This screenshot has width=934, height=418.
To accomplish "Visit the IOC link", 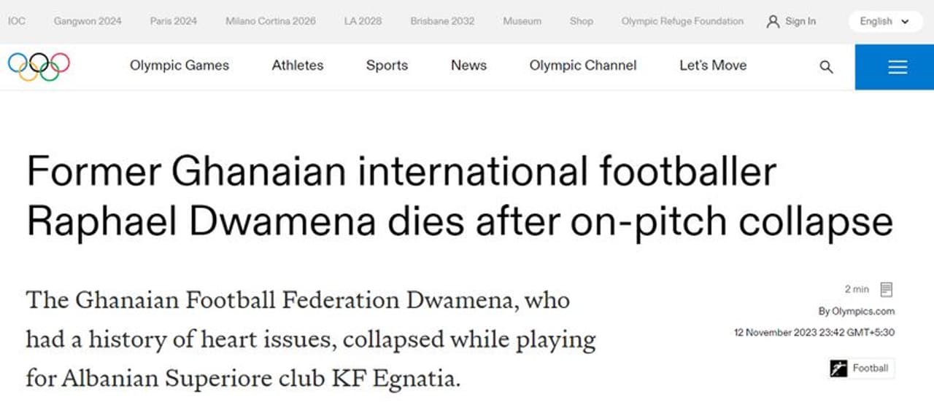I will pos(16,21).
